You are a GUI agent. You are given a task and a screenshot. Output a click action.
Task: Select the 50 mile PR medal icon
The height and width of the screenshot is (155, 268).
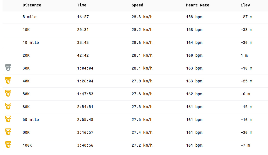(8, 119)
